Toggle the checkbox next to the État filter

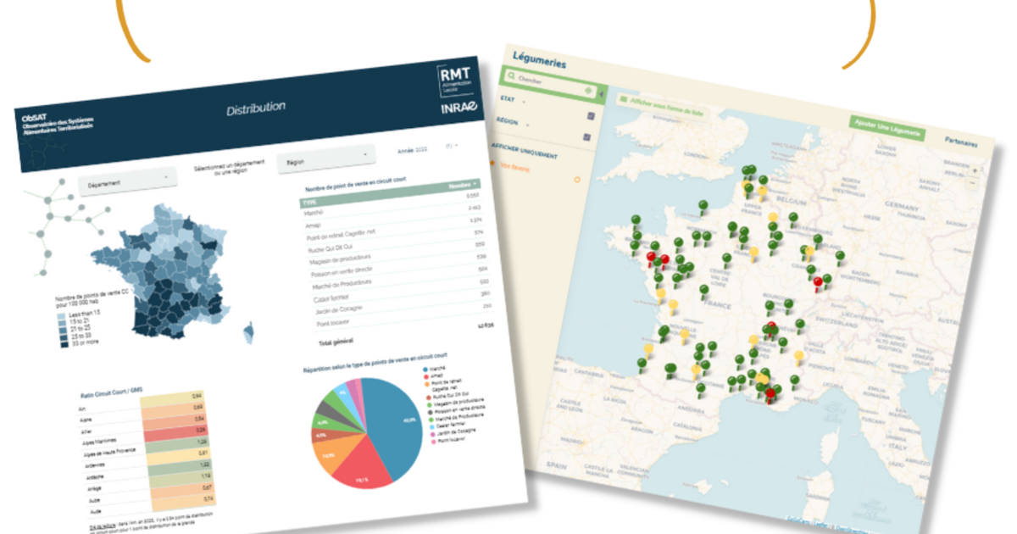[591, 116]
